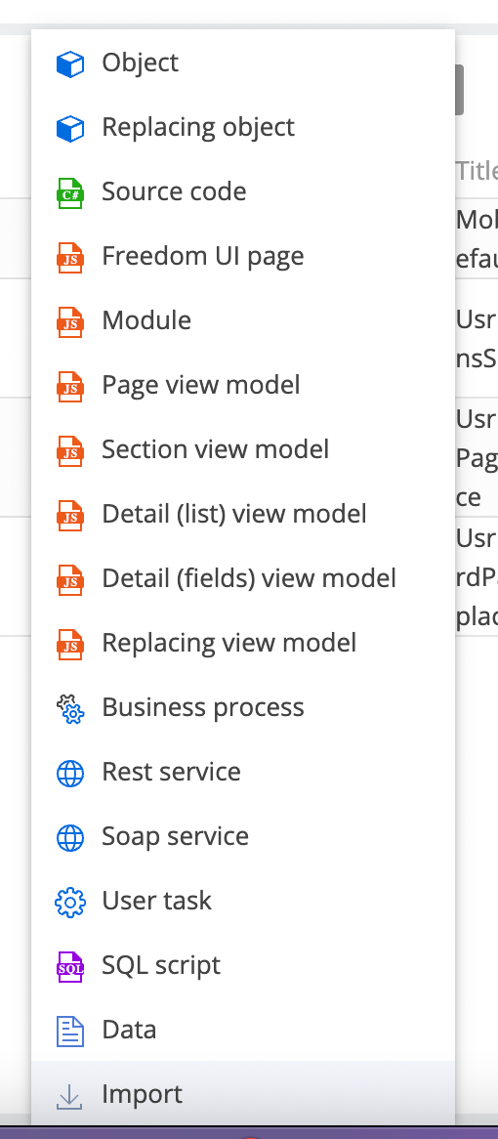Click the purple SQL icon for SQL script
The width and height of the screenshot is (498, 1139).
70,968
